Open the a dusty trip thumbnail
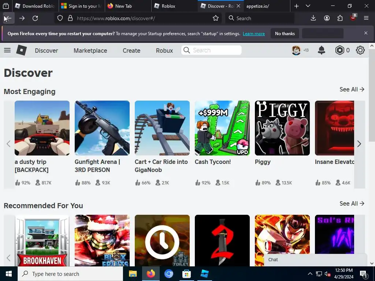375x281 pixels. (x=42, y=128)
